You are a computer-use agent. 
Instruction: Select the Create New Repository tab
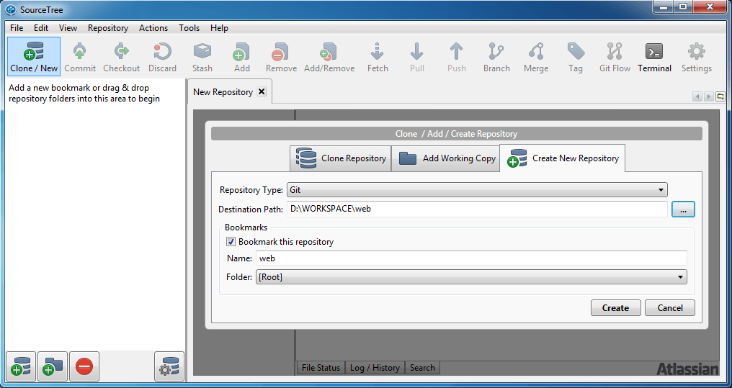(563, 158)
